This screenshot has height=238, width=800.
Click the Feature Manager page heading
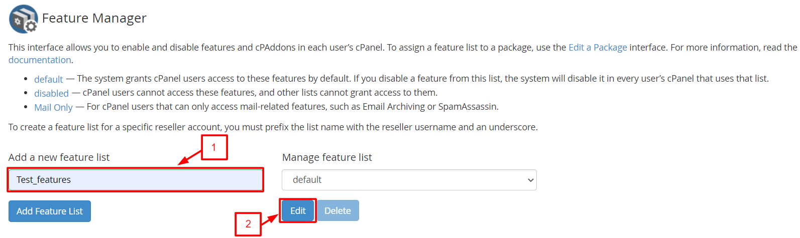[x=94, y=18]
